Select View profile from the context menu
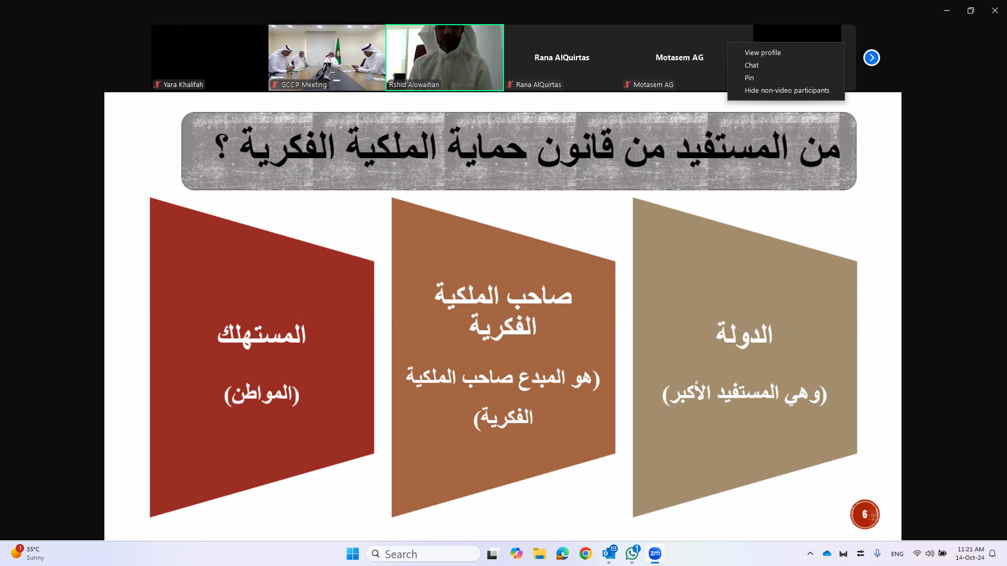This screenshot has width=1007, height=566. tap(763, 52)
